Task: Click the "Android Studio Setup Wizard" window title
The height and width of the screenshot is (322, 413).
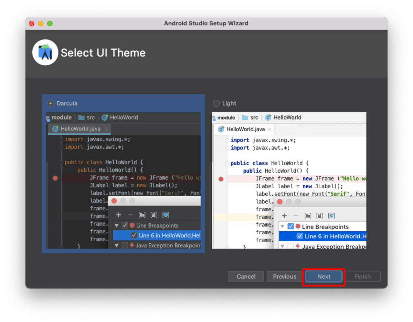Action: tap(206, 23)
